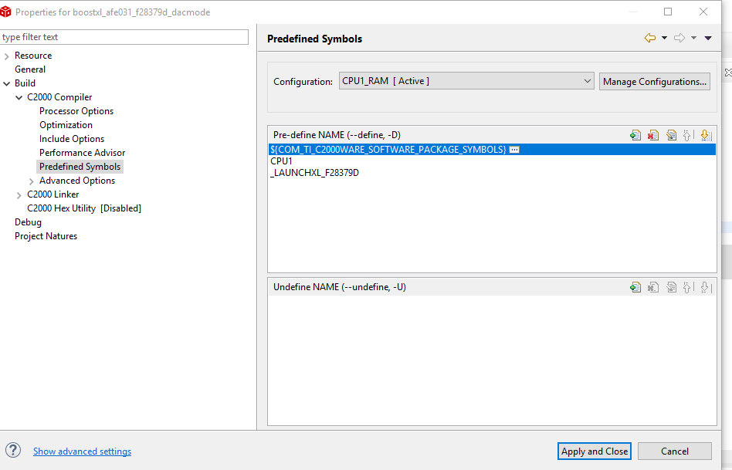
Task: Add a new Undefine NAME entry
Action: pos(635,287)
